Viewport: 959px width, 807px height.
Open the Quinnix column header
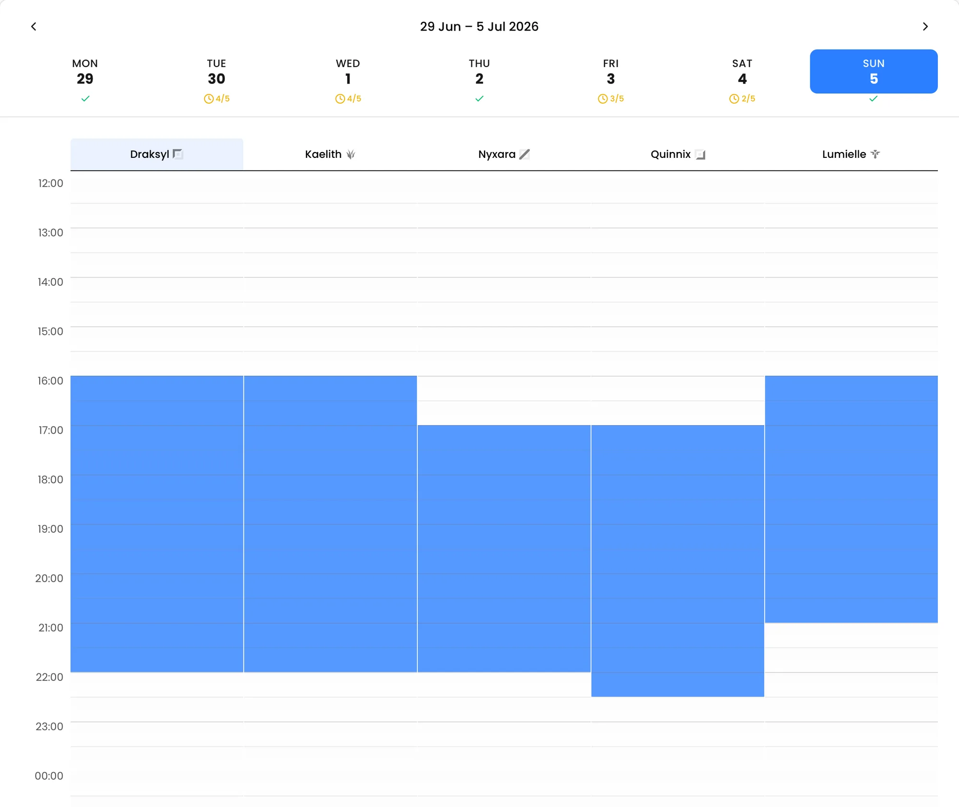(678, 154)
